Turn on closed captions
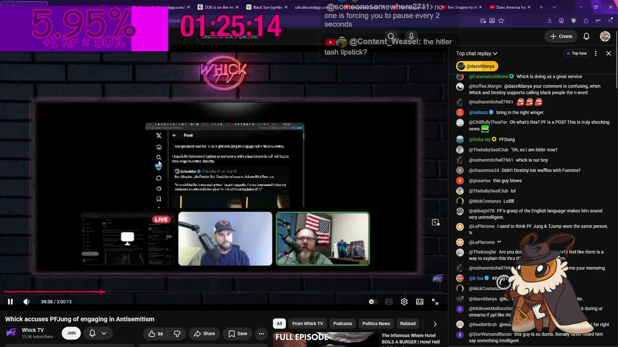This screenshot has width=618, height=347. tap(389, 302)
